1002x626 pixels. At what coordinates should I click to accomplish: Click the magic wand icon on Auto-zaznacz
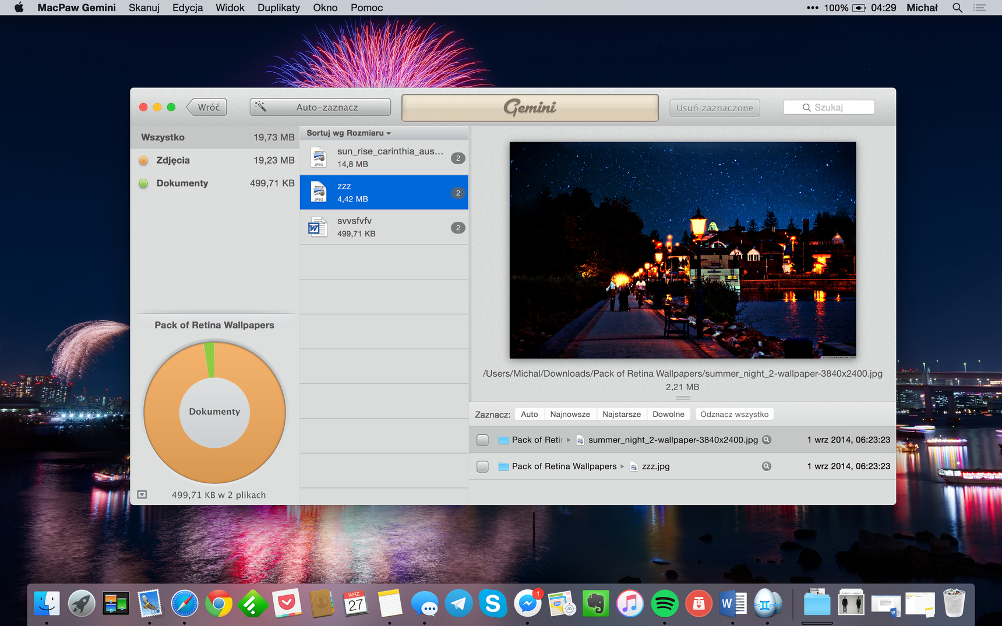point(260,107)
